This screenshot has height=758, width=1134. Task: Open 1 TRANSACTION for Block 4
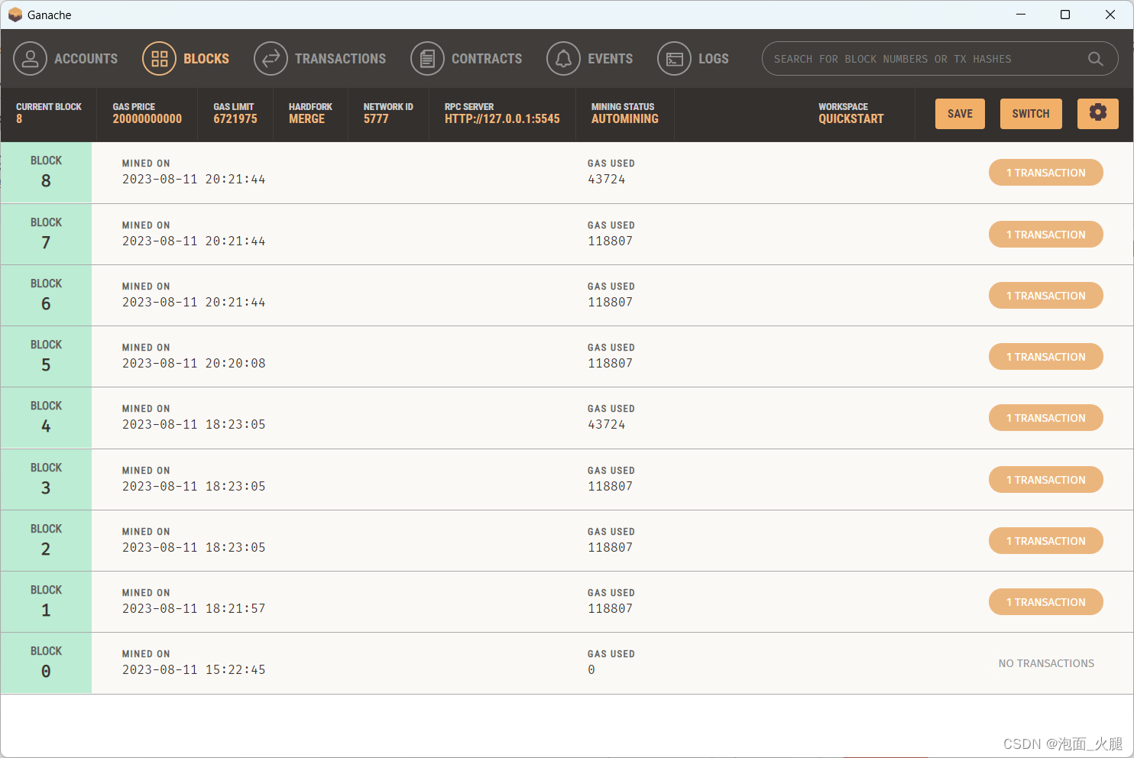1045,418
